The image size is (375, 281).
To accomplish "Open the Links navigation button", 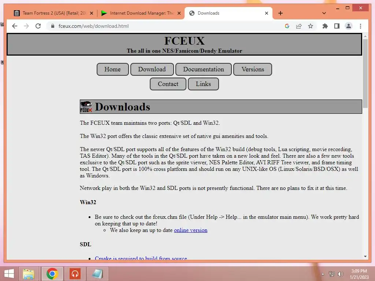I will coord(203,84).
